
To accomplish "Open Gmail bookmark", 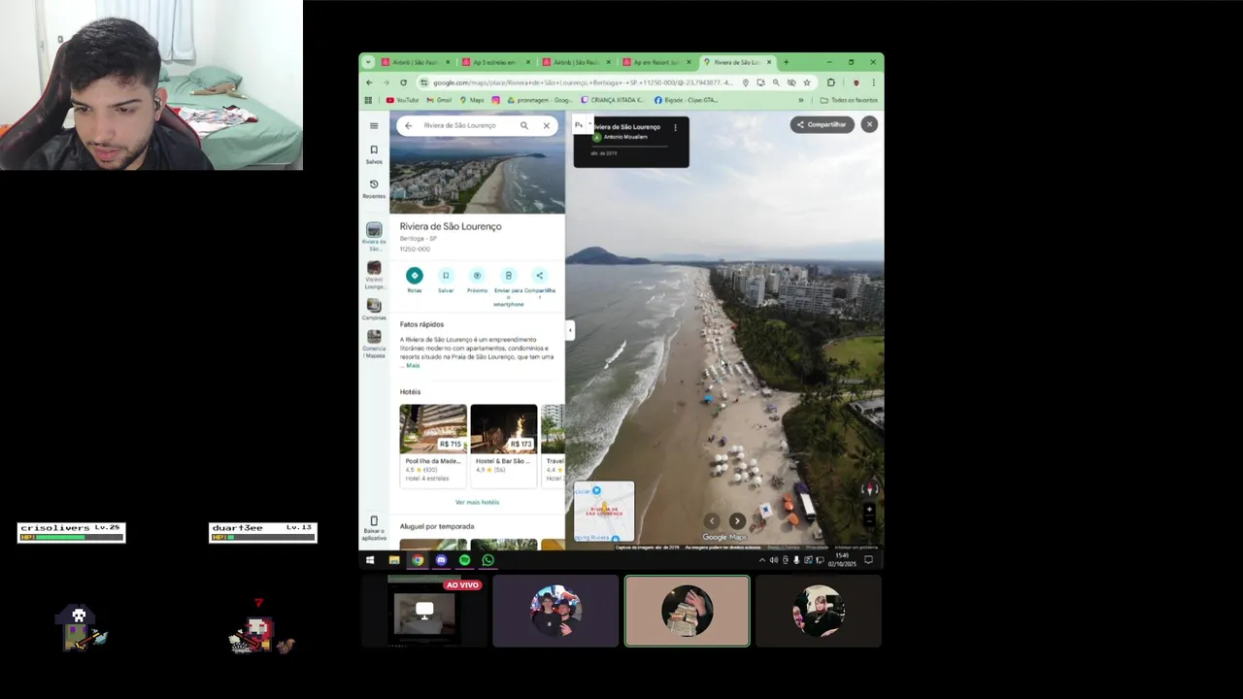I will (x=439, y=100).
